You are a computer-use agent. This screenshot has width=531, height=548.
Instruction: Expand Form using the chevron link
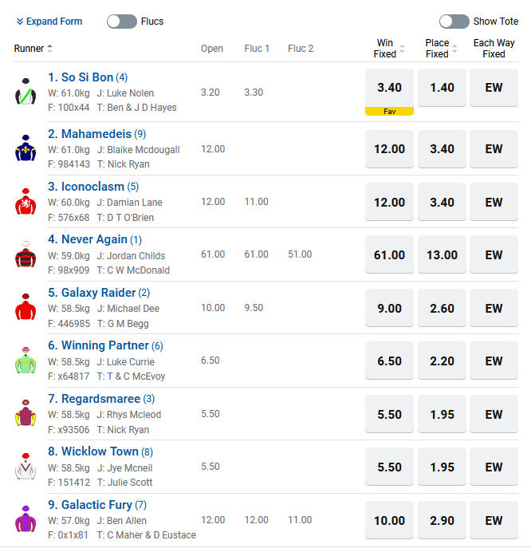point(49,22)
